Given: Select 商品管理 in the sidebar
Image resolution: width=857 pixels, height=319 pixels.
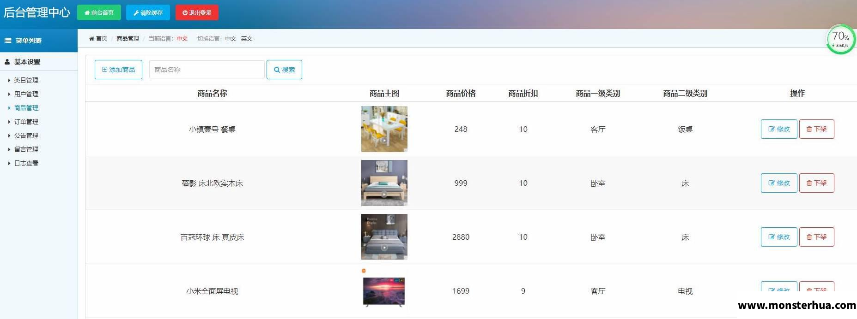Looking at the screenshot, I should pos(26,108).
